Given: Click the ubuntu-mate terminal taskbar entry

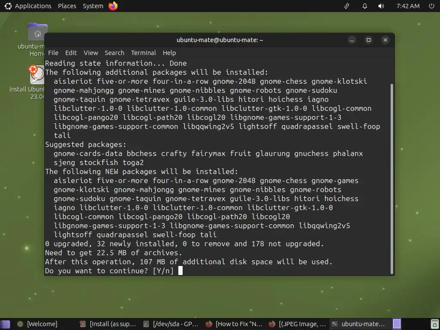Looking at the screenshot, I should pyautogui.click(x=360, y=324).
